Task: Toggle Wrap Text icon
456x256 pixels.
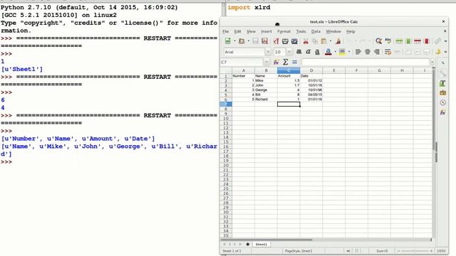Action: (388, 52)
